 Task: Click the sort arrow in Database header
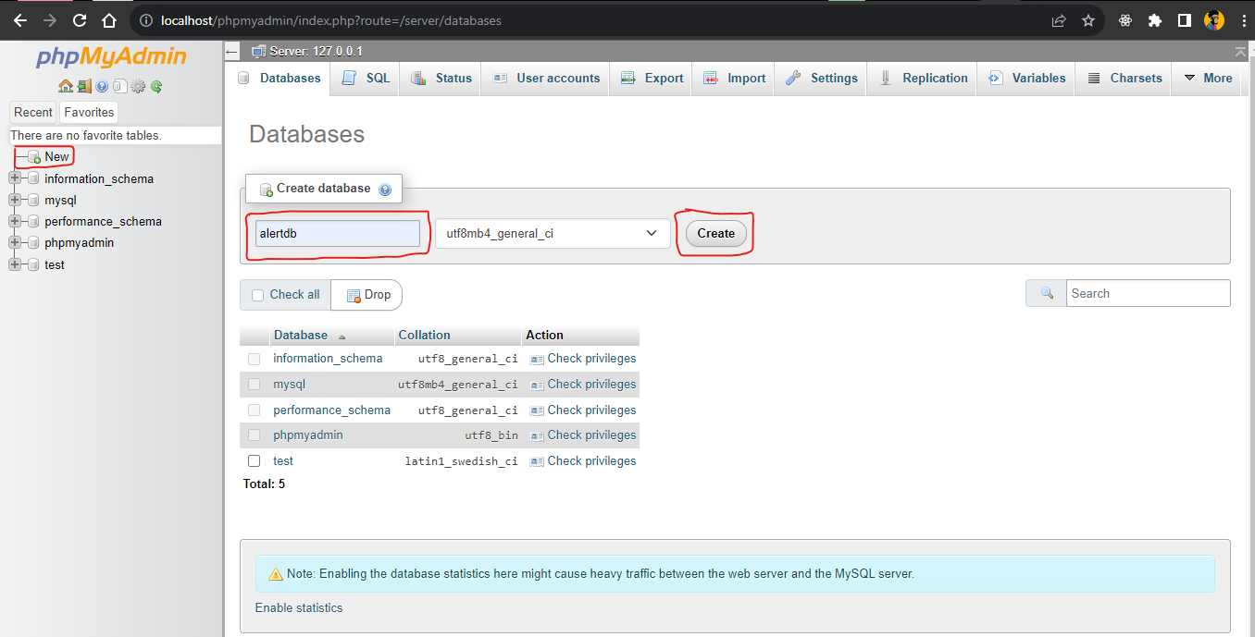click(342, 337)
